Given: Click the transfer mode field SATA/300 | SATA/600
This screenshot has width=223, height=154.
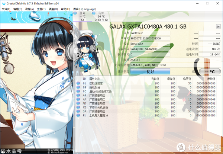Looking at the screenshot, I should (150, 49).
